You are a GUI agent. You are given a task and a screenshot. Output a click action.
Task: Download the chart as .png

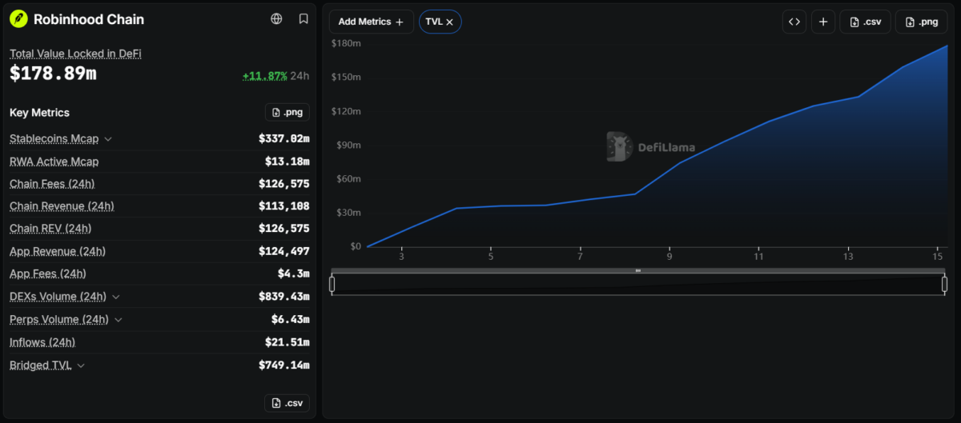pyautogui.click(x=921, y=22)
